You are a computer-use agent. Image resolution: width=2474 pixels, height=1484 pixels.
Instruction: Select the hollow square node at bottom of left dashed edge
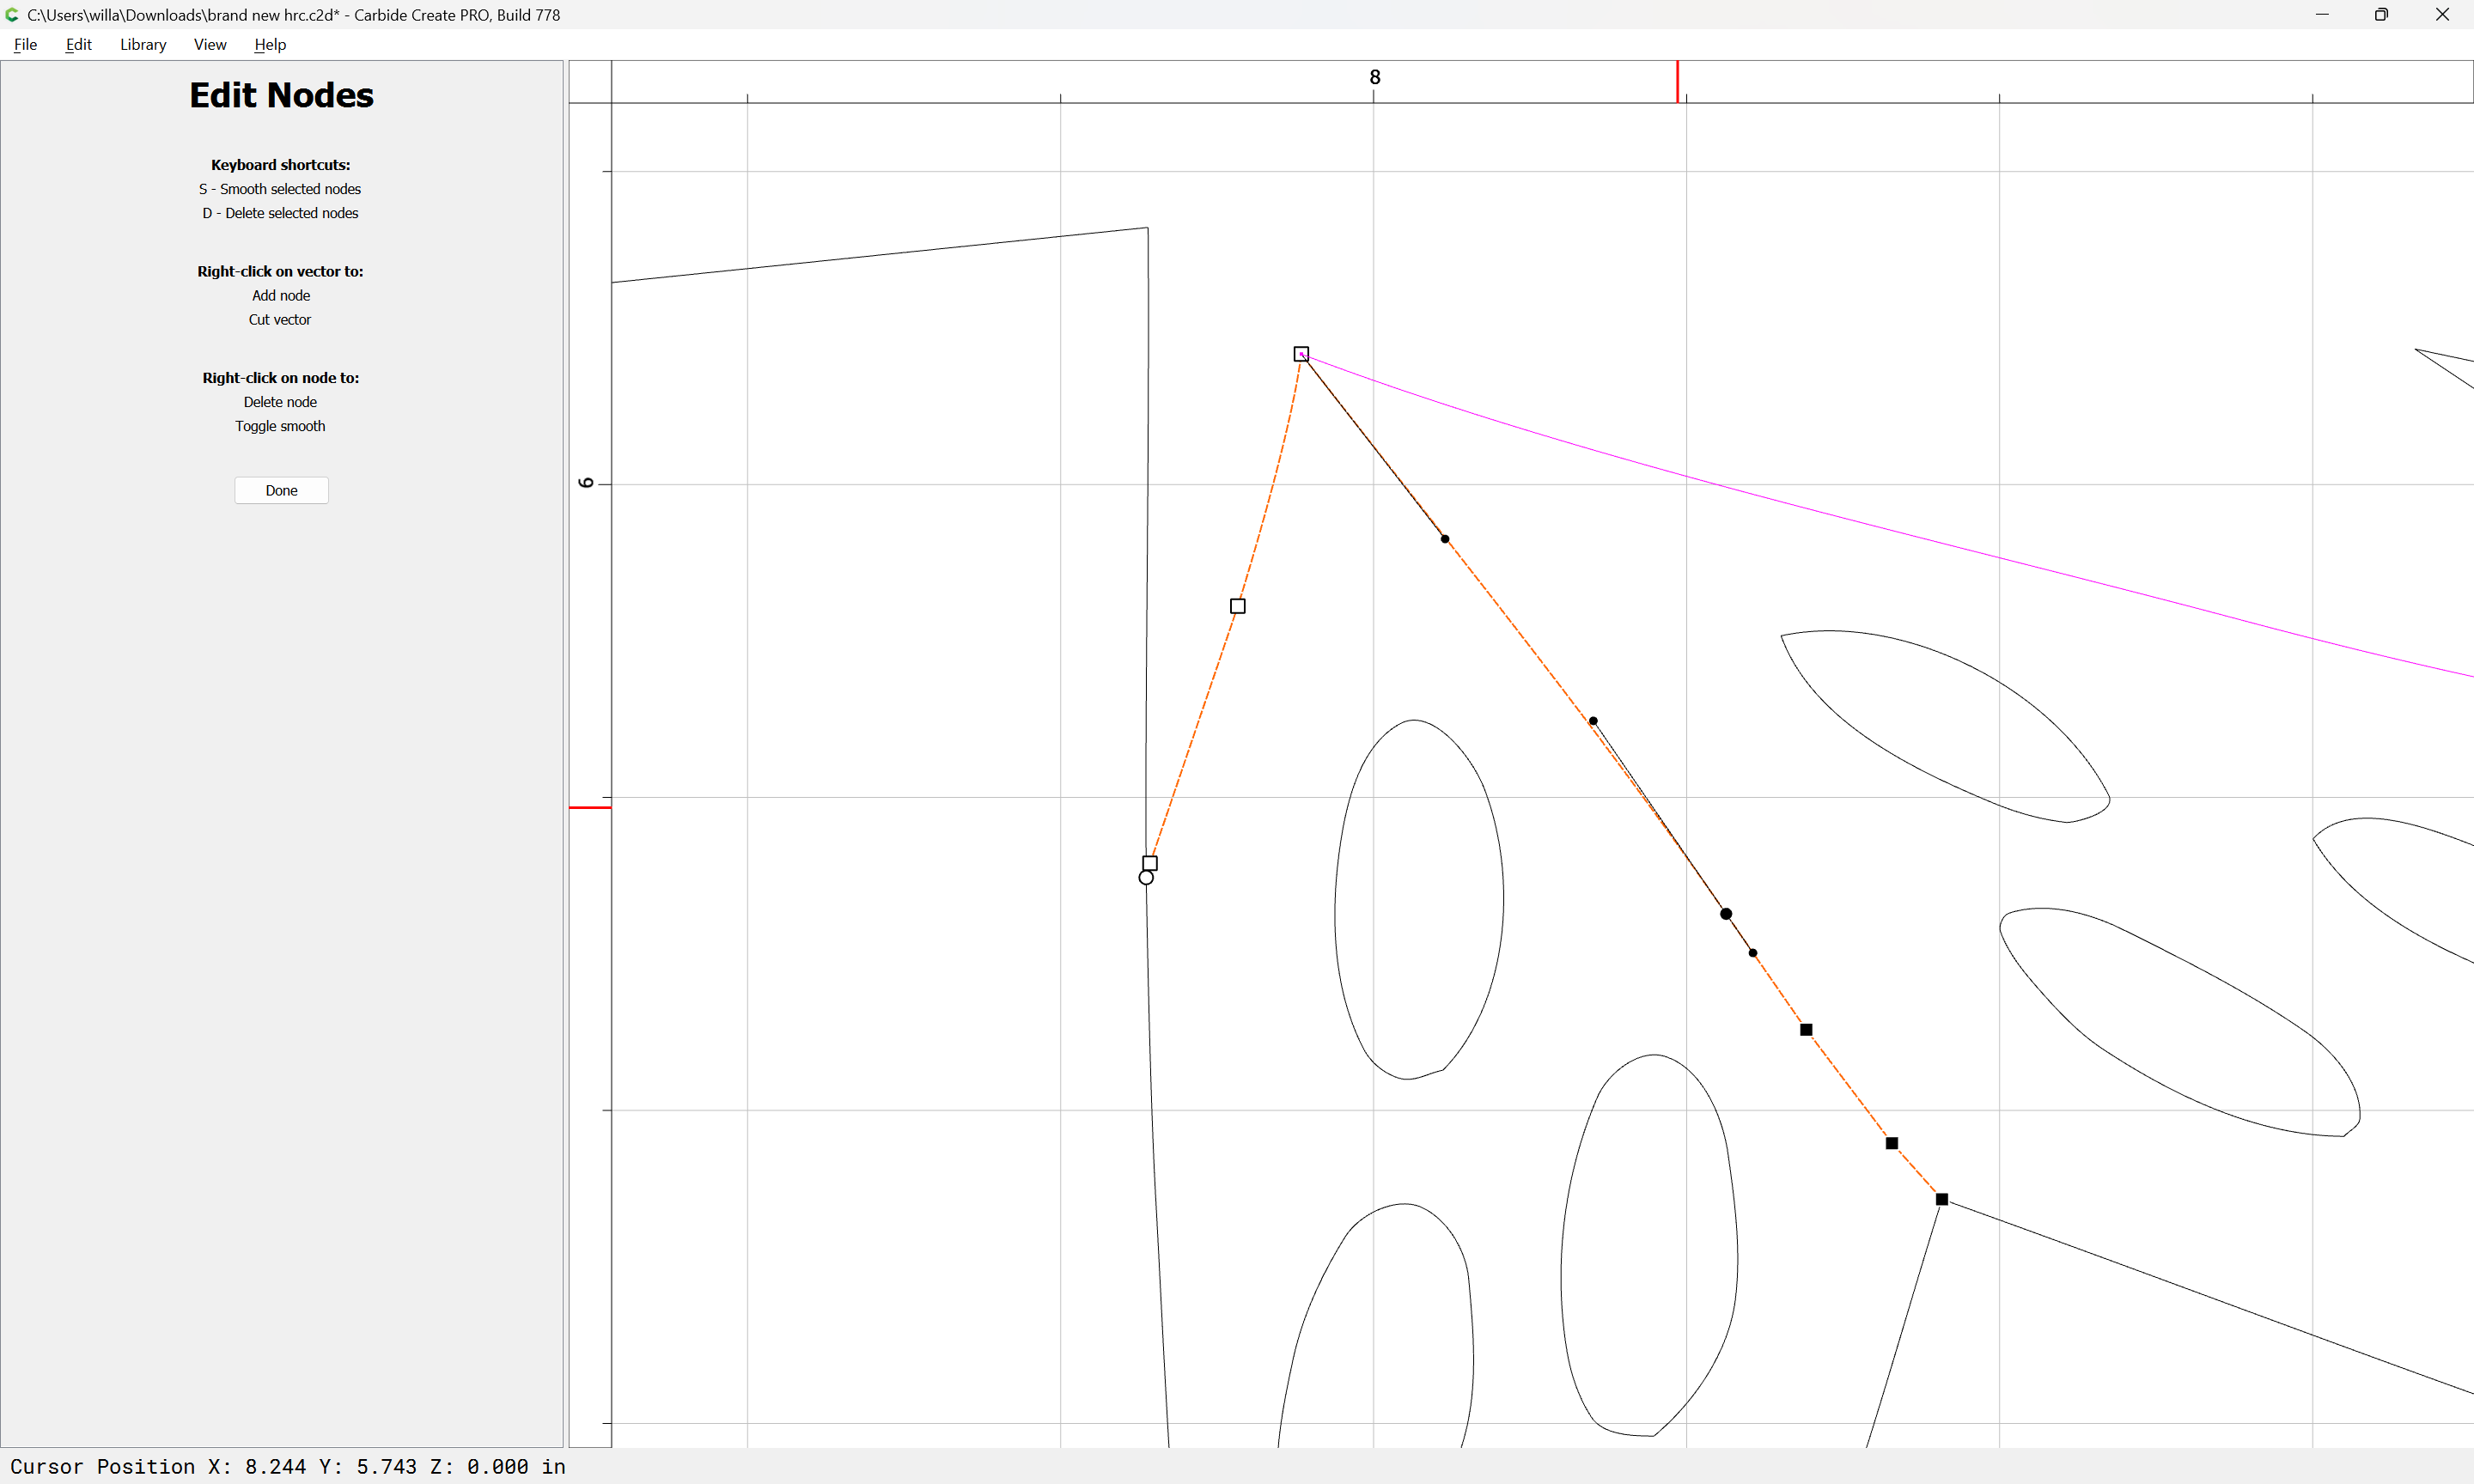coord(1150,863)
